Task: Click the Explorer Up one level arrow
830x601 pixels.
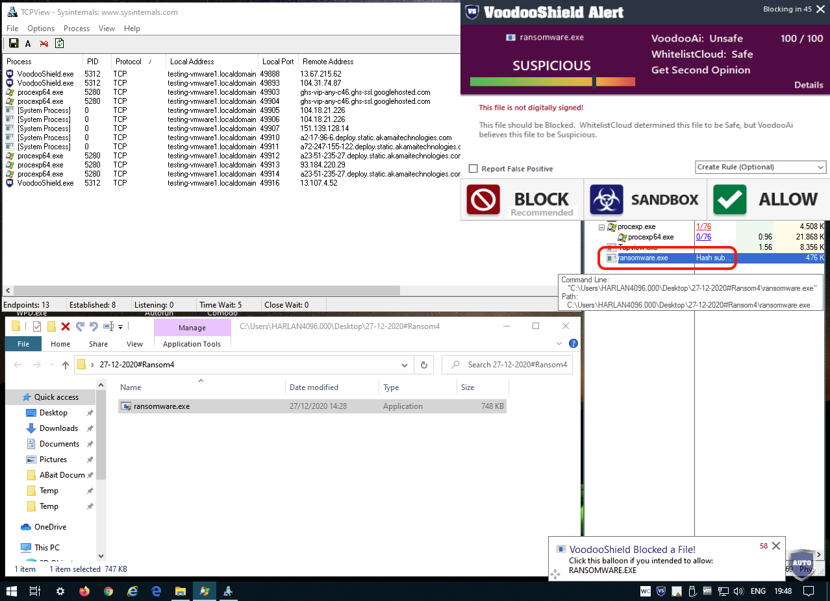Action: coord(66,365)
